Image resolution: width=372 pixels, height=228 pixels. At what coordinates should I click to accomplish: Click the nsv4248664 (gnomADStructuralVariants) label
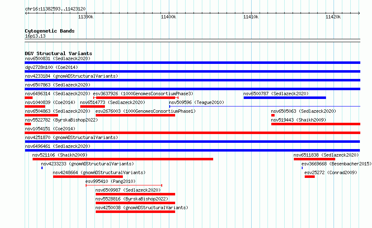pyautogui.click(x=99, y=172)
